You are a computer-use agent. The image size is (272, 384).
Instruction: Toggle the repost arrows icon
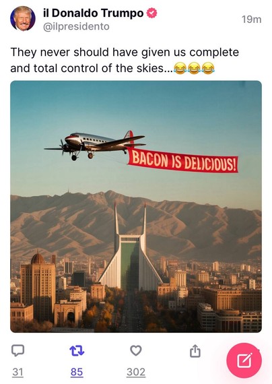(77, 350)
